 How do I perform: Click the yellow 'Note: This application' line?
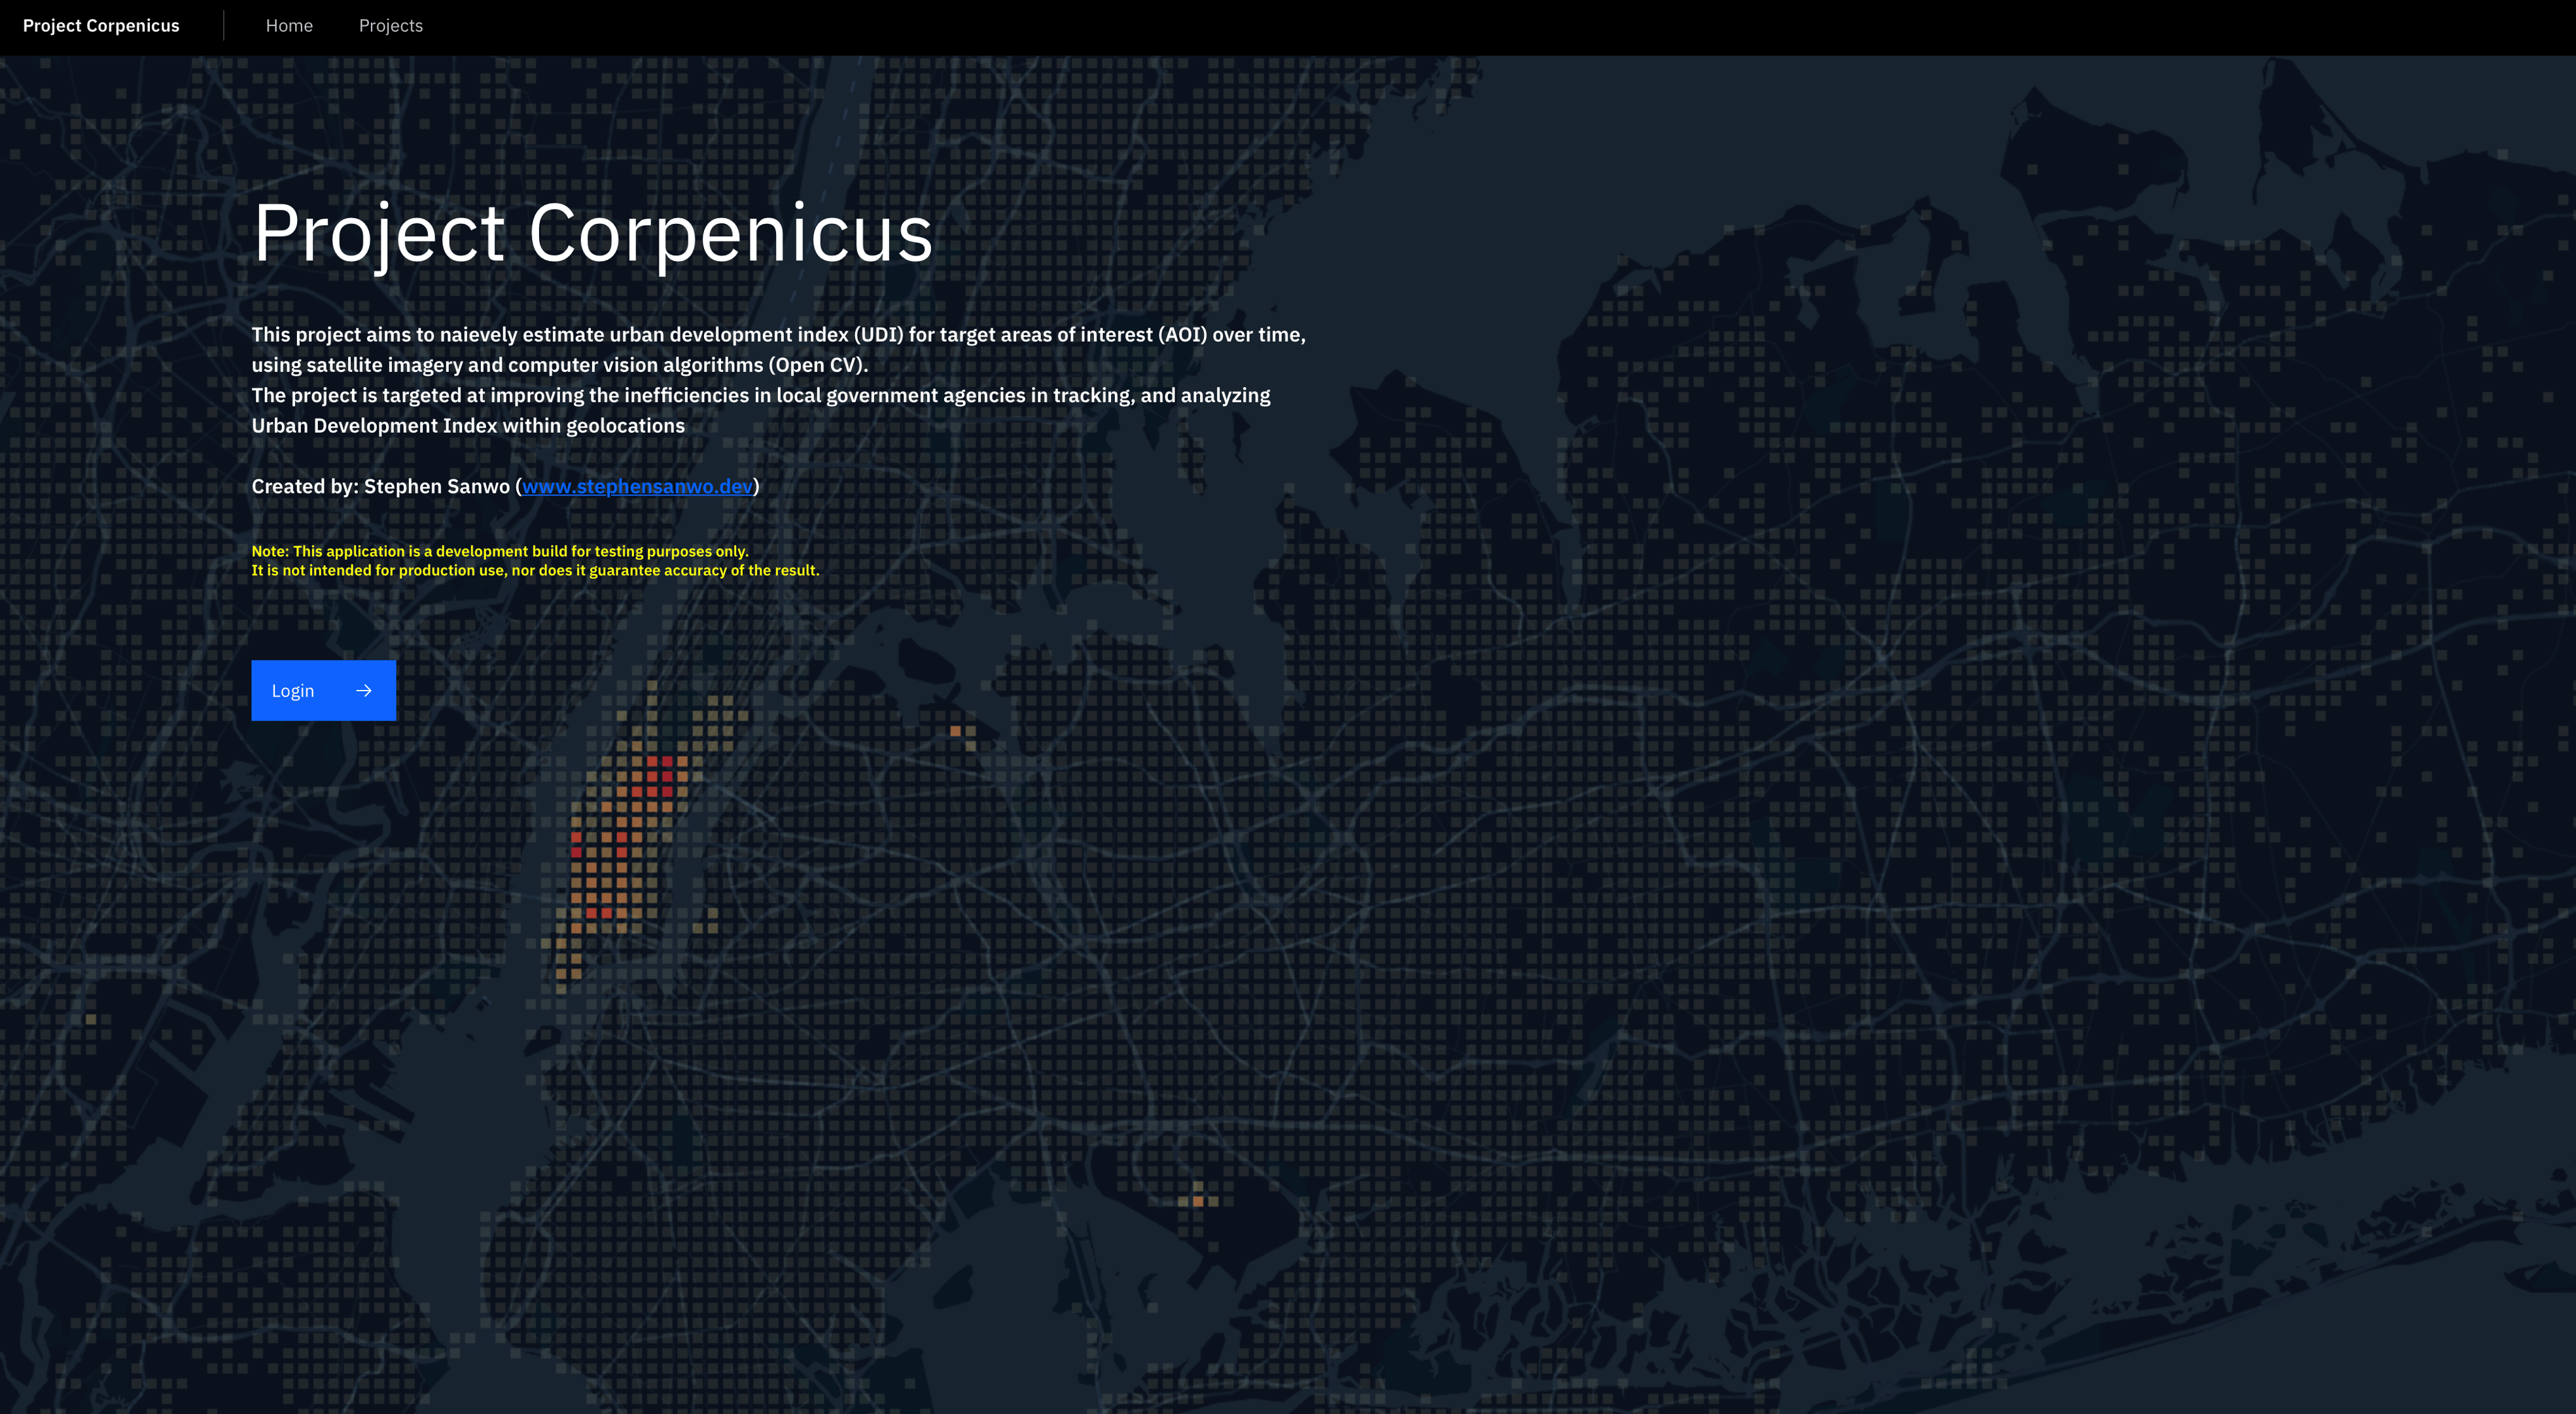tap(499, 551)
